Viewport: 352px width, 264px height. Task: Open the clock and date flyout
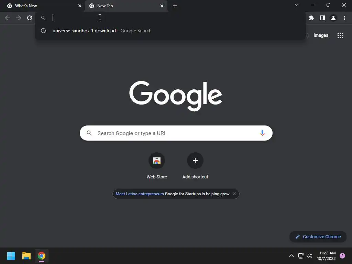click(327, 256)
